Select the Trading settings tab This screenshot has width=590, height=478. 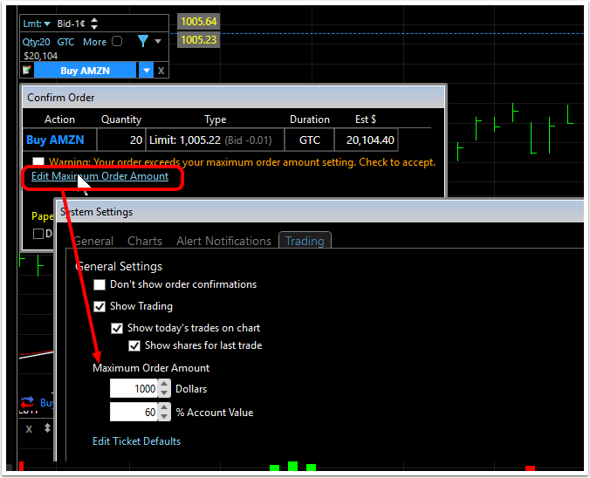(305, 241)
